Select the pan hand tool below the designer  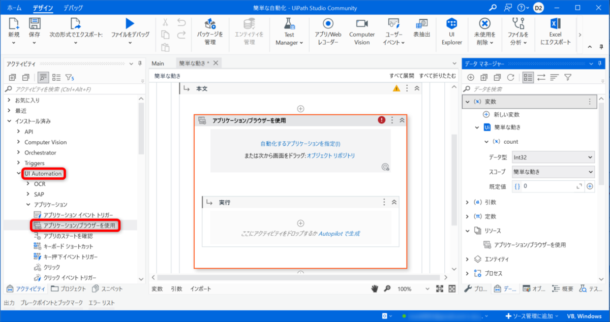click(375, 288)
